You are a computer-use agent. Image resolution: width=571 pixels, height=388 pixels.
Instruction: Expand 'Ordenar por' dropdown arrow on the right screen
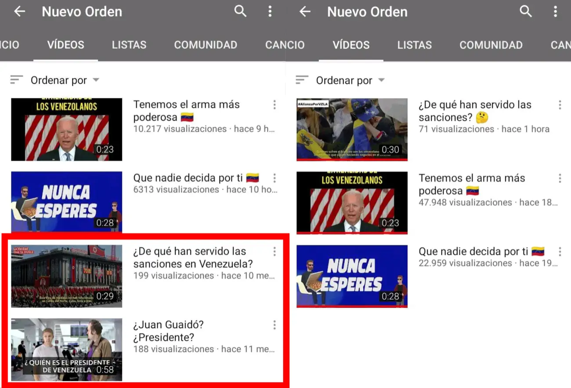point(381,80)
